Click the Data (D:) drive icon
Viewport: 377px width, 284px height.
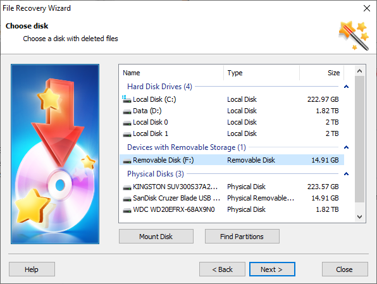[127, 111]
